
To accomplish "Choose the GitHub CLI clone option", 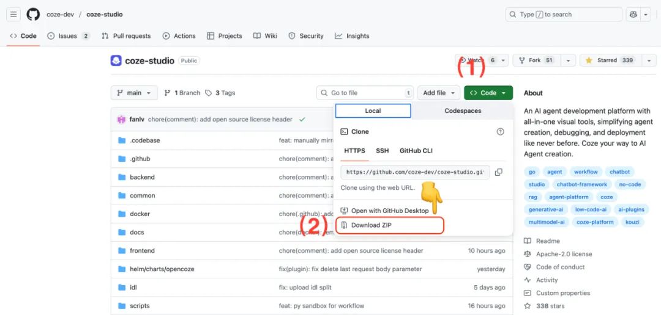I will coord(416,151).
